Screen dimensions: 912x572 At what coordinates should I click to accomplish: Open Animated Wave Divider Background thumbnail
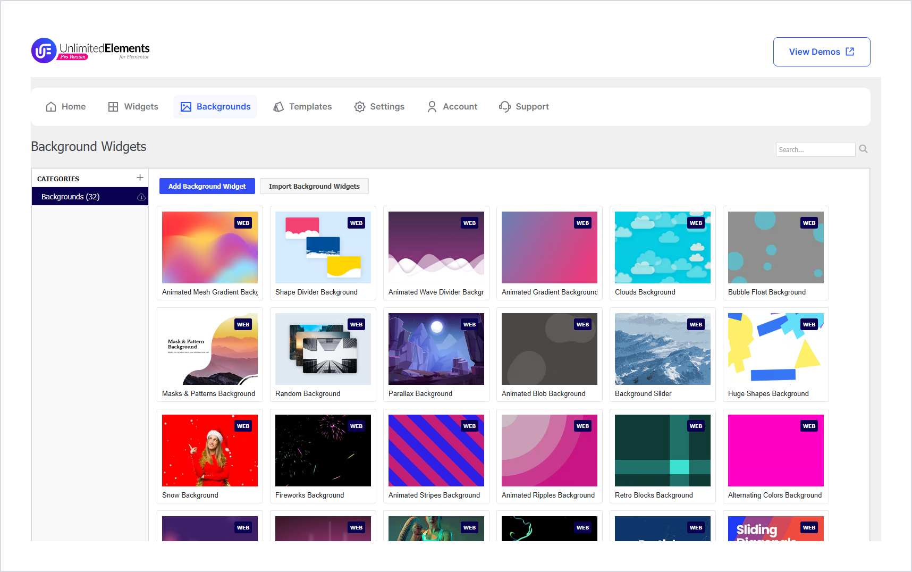(x=436, y=248)
